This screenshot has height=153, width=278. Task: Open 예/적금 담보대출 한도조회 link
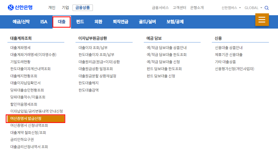[167, 55]
